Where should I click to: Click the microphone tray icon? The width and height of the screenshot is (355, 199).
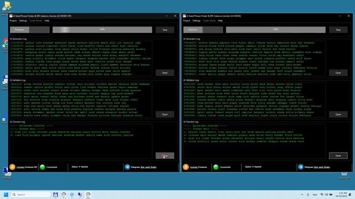point(308,195)
